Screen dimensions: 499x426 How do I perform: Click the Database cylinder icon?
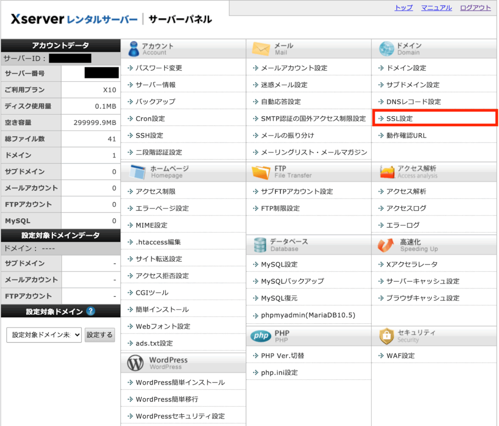(x=260, y=245)
